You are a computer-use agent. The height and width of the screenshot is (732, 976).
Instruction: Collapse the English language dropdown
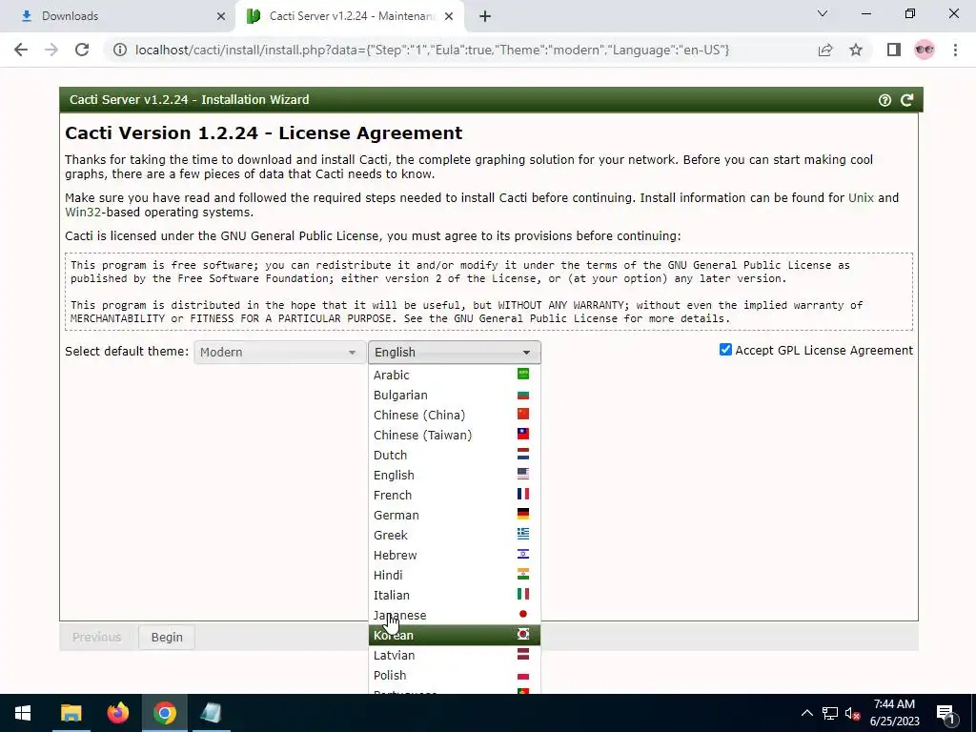click(x=455, y=353)
